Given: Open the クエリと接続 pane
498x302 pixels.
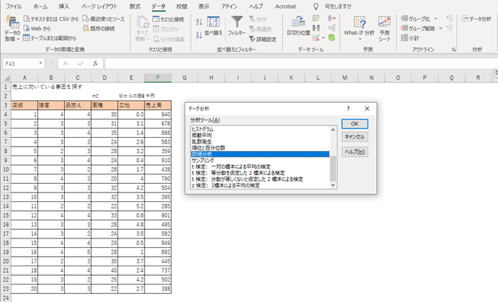Looking at the screenshot, I should (x=168, y=20).
